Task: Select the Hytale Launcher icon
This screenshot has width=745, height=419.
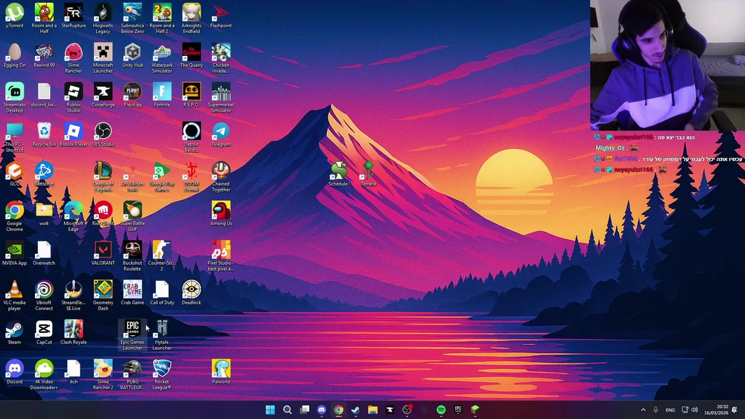Action: [x=162, y=335]
